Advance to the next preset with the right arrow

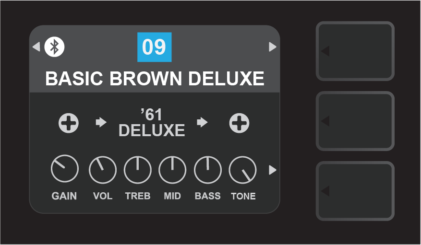273,47
